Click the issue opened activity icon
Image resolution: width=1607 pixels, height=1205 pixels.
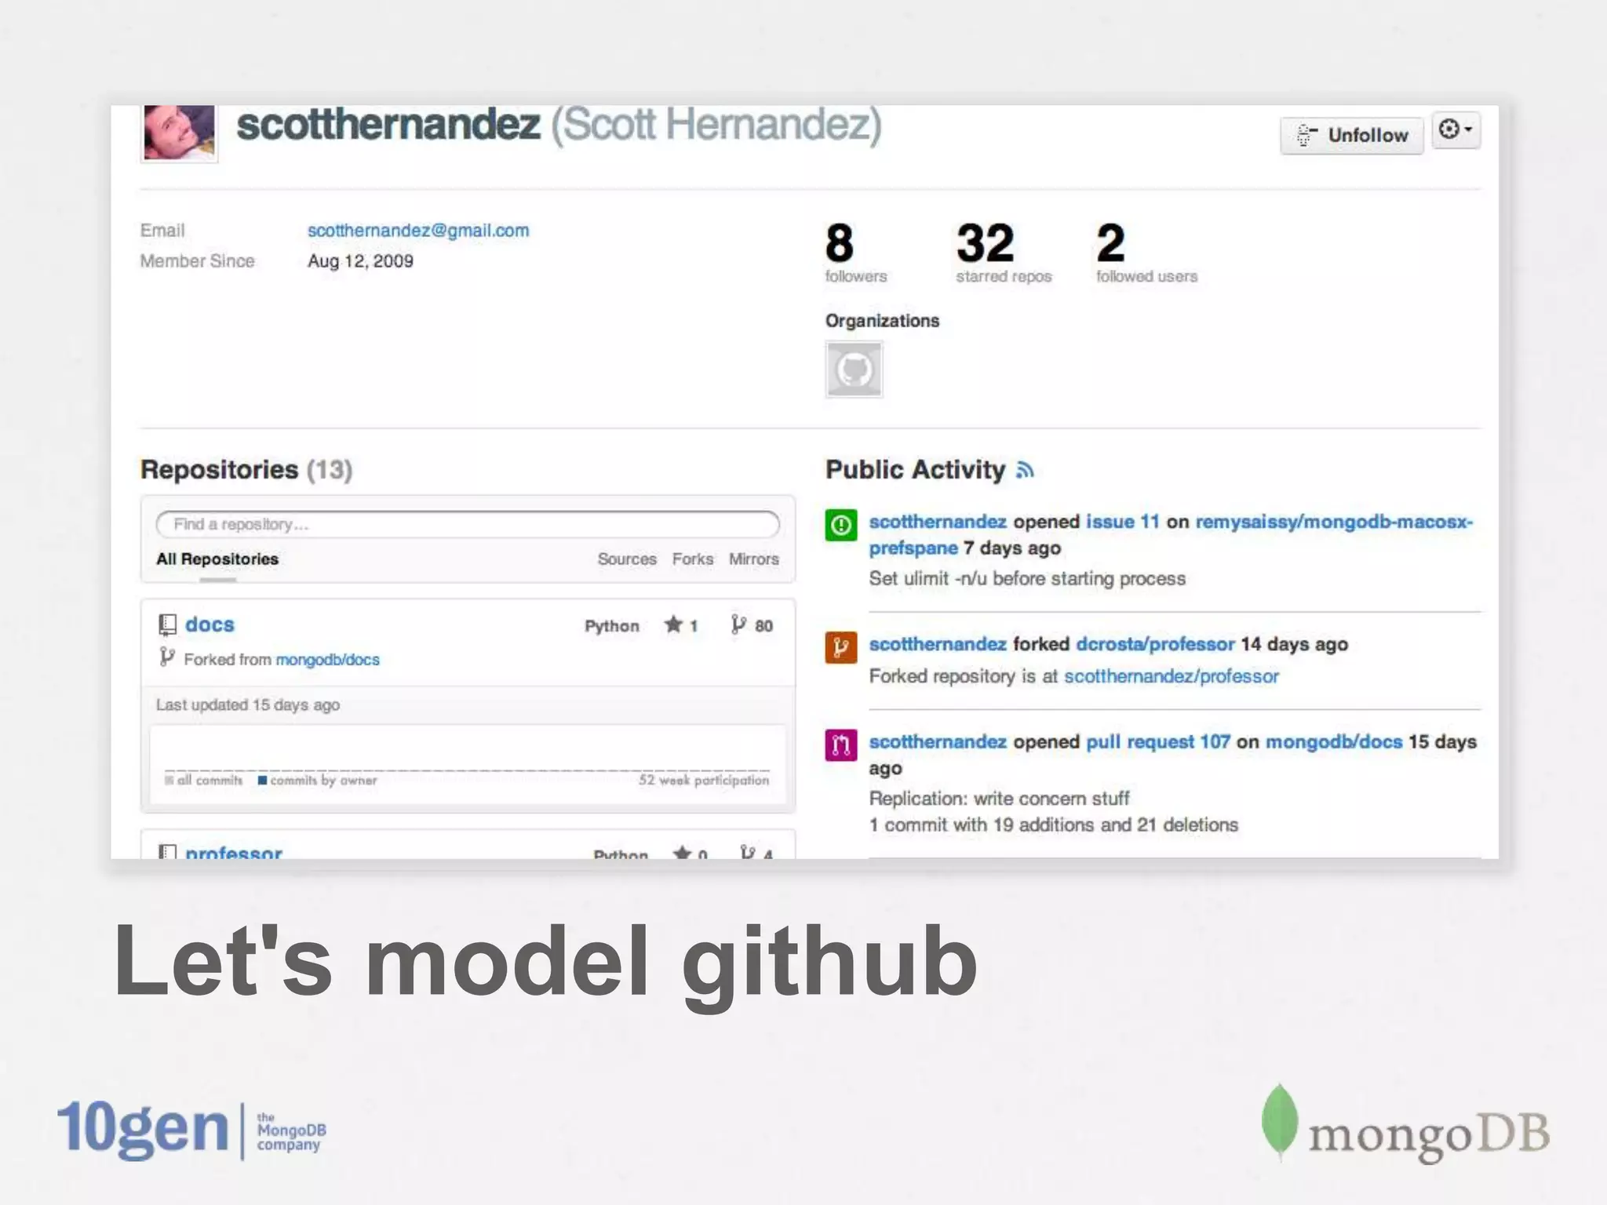click(840, 525)
